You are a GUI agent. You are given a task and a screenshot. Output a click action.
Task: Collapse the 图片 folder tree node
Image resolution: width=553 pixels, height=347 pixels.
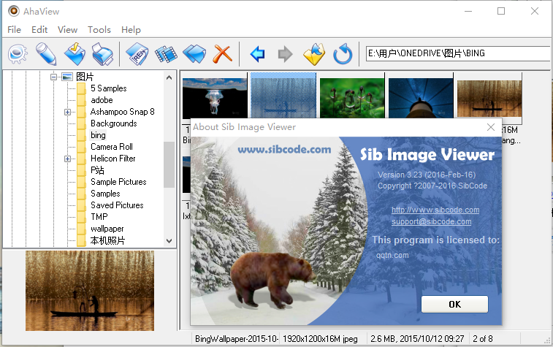point(53,77)
